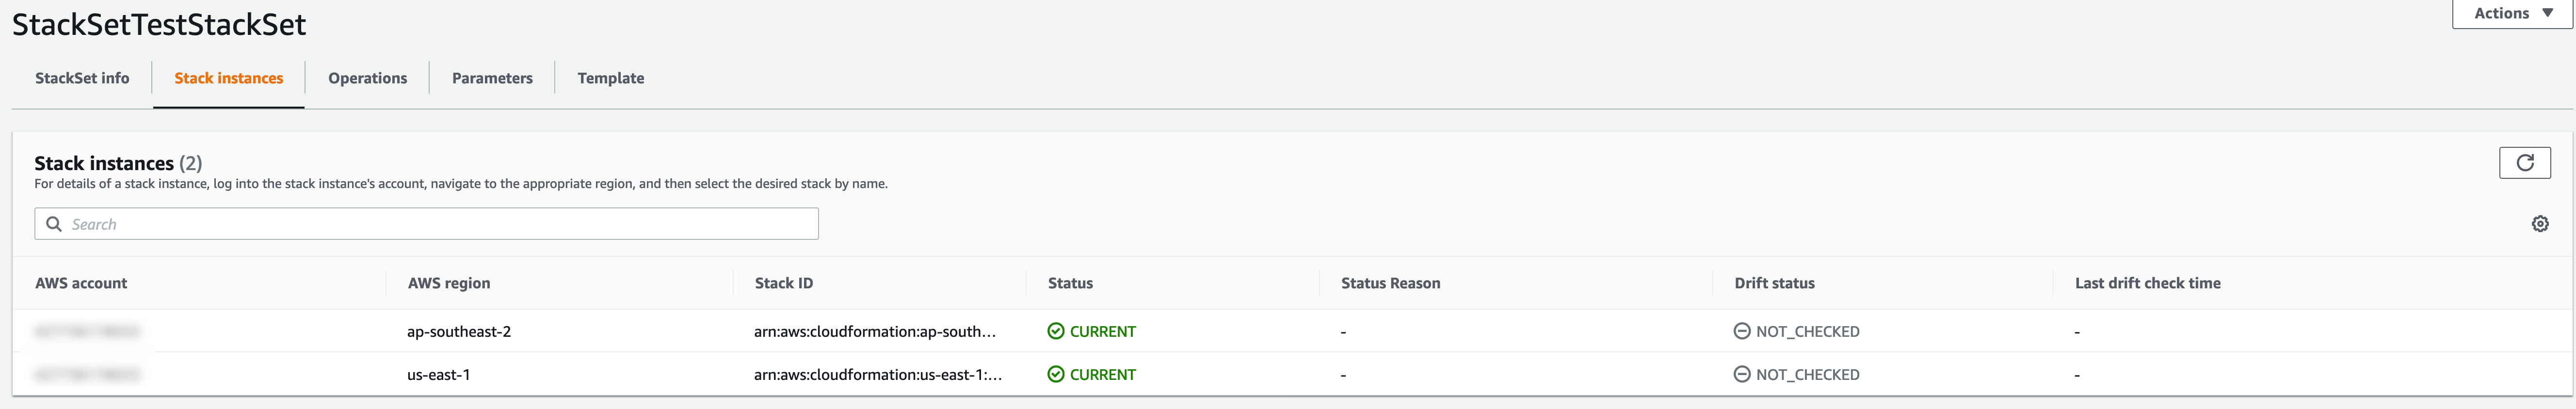Viewport: 2576px width, 409px height.
Task: Open the Actions dropdown menu
Action: click(2512, 14)
